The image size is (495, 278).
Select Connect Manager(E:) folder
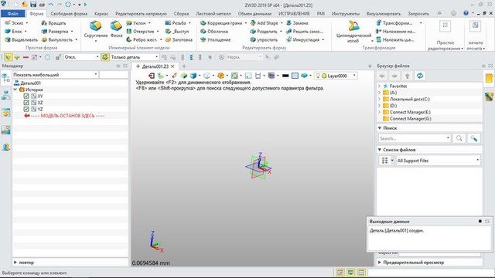tap(410, 112)
